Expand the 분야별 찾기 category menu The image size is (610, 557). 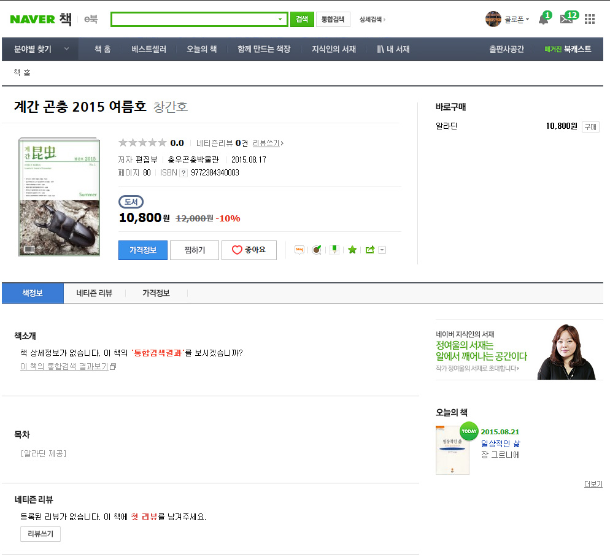tap(41, 49)
